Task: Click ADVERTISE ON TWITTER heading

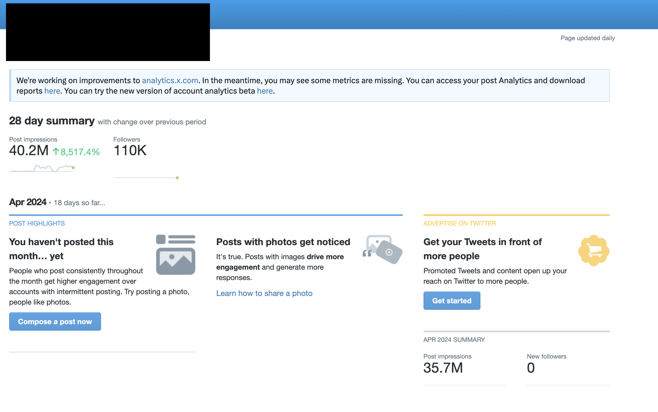Action: pos(459,223)
